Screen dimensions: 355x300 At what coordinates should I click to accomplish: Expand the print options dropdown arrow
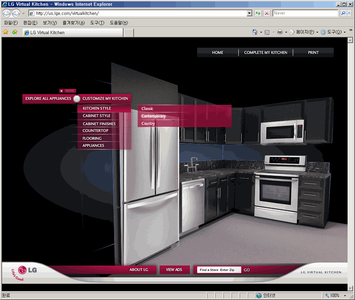tap(286, 32)
